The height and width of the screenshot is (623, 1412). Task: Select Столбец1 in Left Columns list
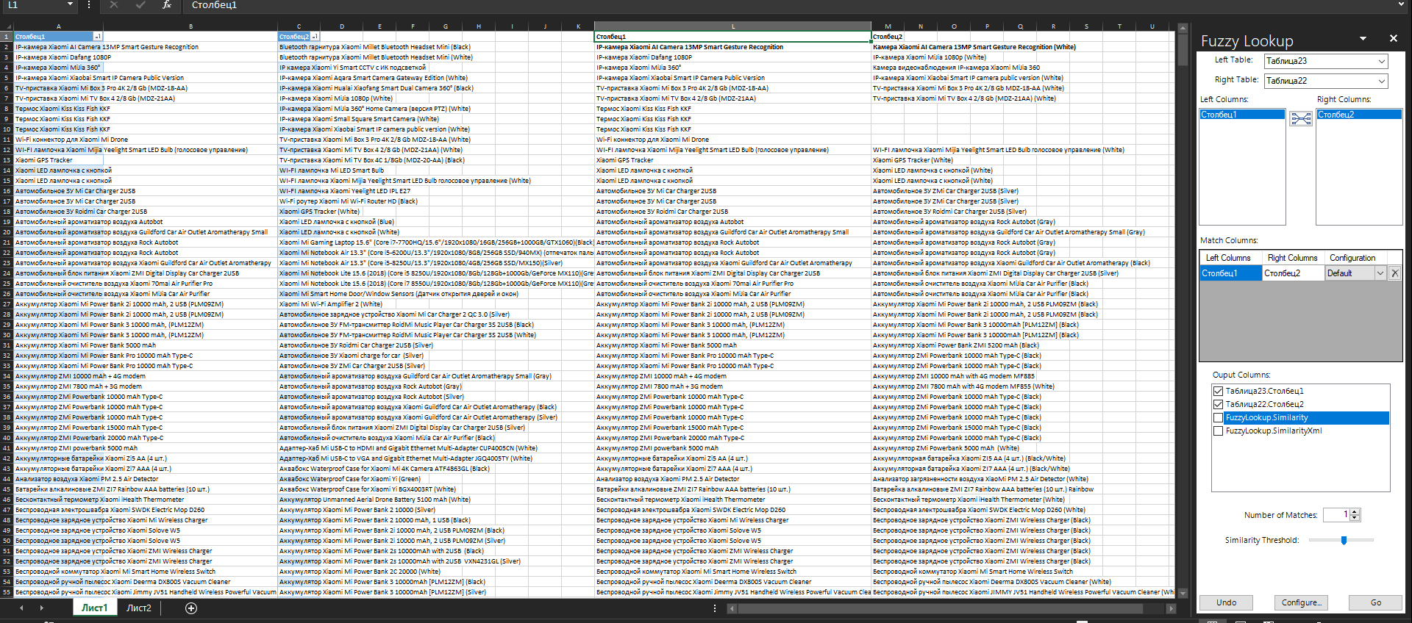point(1242,115)
